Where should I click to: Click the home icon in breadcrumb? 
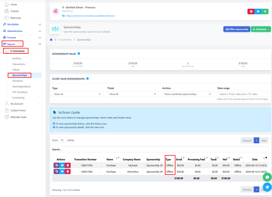pyautogui.click(x=51, y=40)
